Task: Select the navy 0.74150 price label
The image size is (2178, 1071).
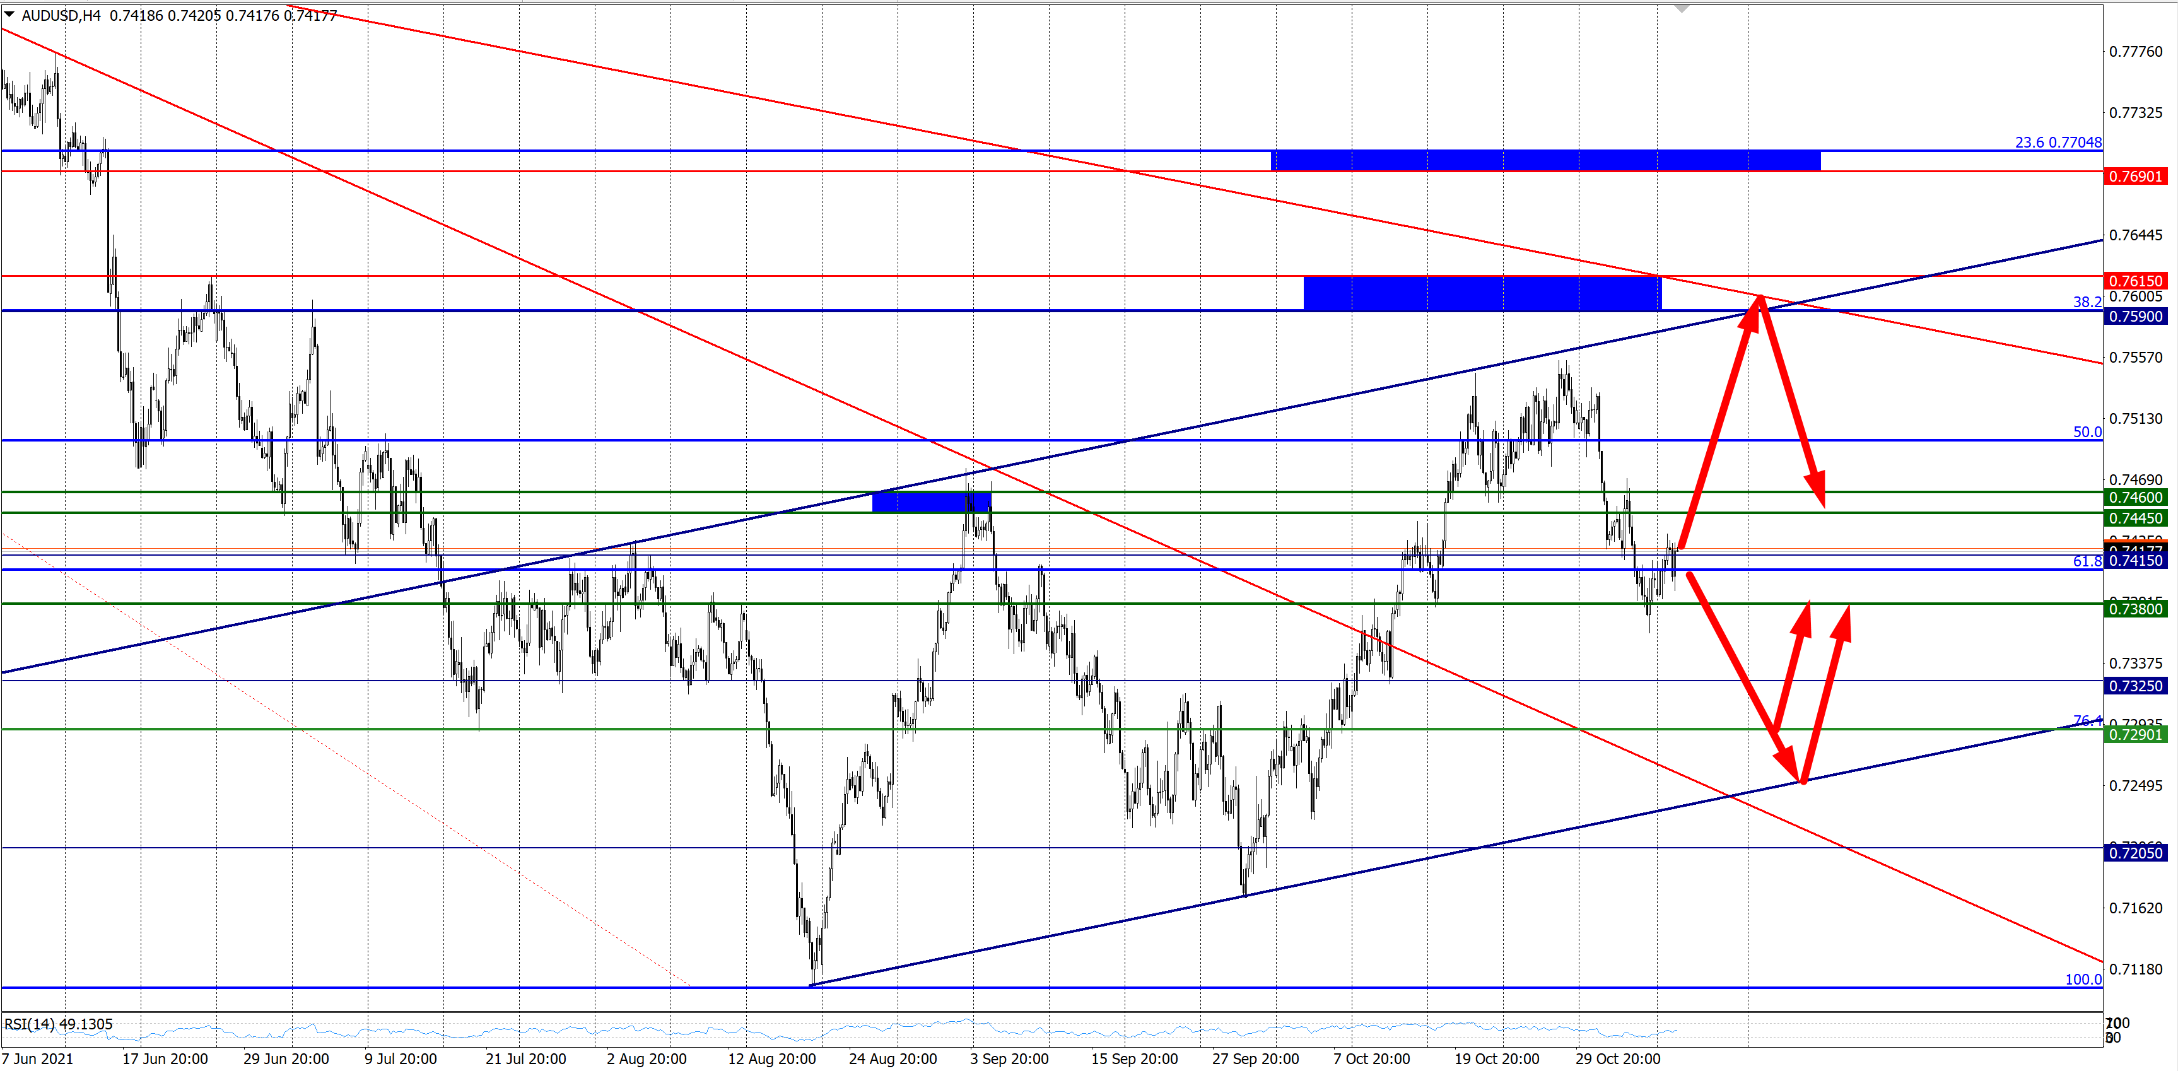Action: (x=2135, y=561)
